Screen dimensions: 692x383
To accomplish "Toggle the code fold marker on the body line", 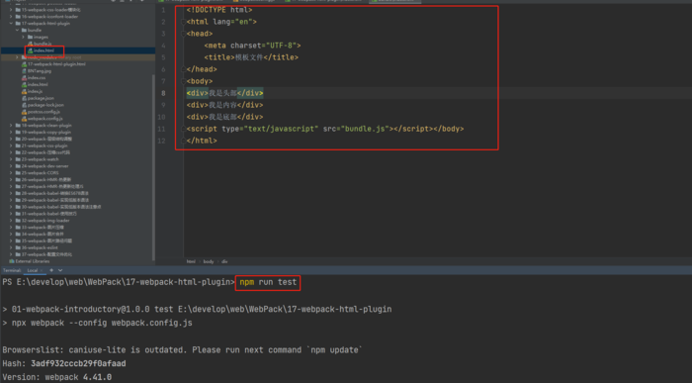I will pyautogui.click(x=183, y=81).
